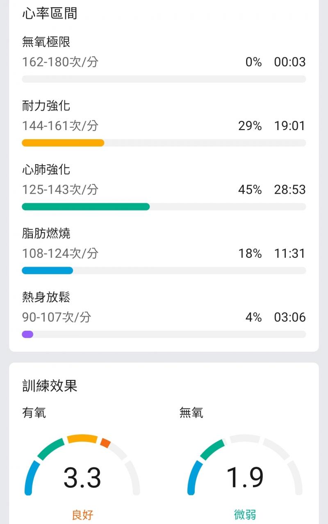Image resolution: width=328 pixels, height=524 pixels.
Task: Tap the 良好 aerobic rating label
Action: pos(82,514)
